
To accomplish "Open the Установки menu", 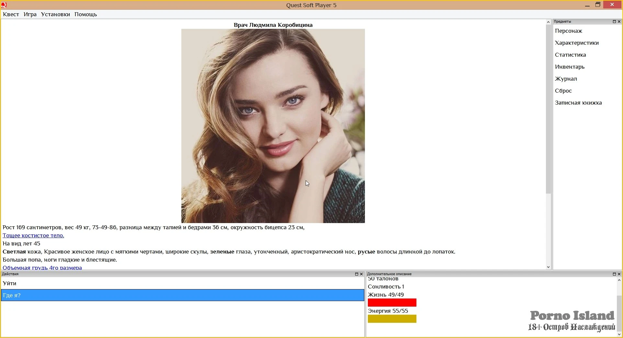I will click(x=55, y=14).
